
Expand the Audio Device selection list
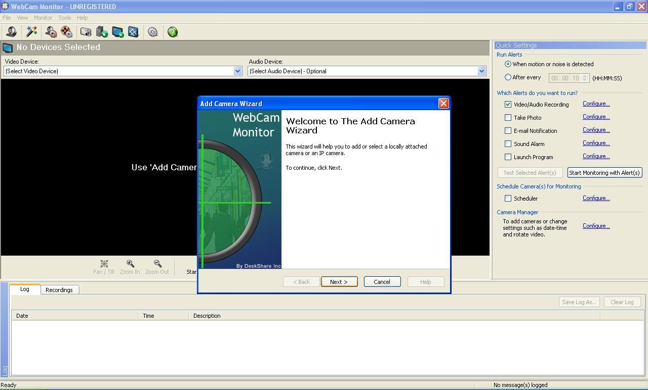click(x=481, y=71)
